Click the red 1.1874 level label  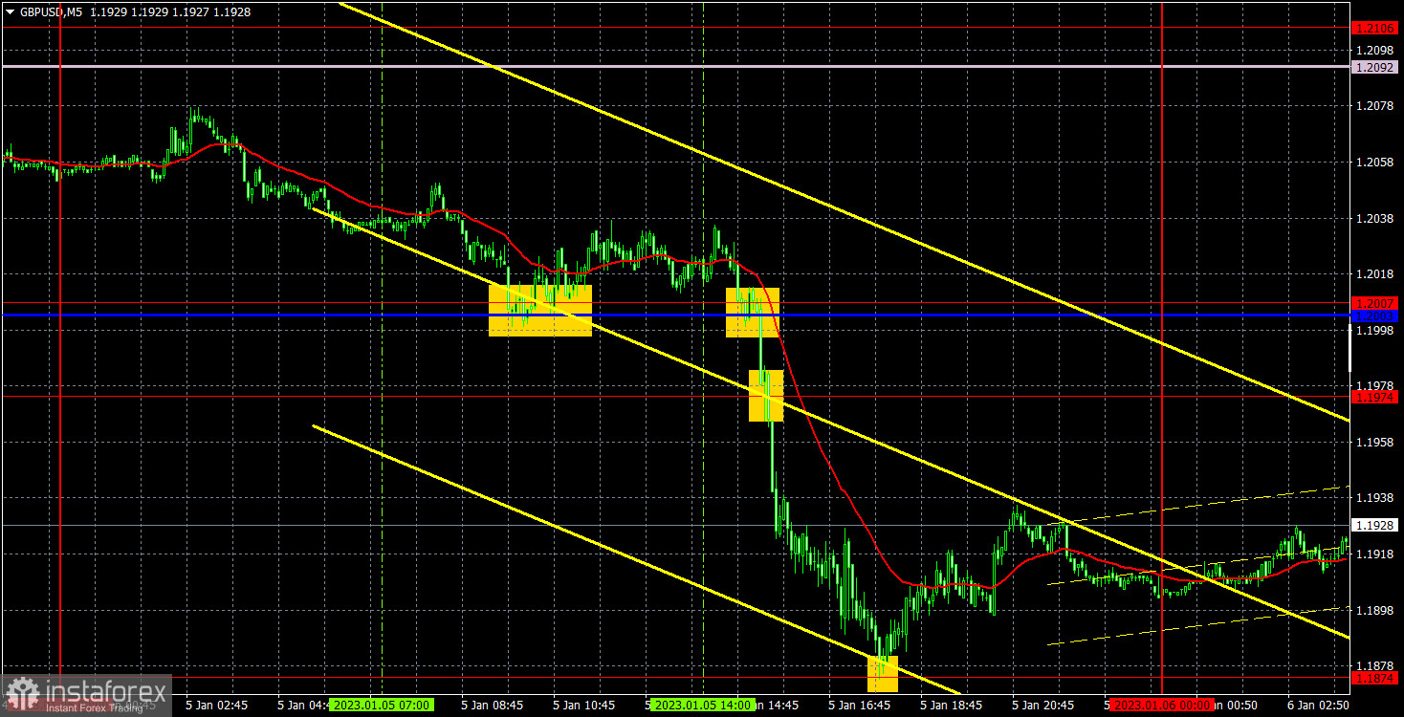(1375, 678)
